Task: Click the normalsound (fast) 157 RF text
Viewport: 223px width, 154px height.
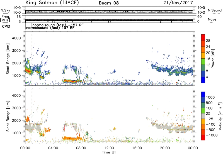Action: (50, 28)
